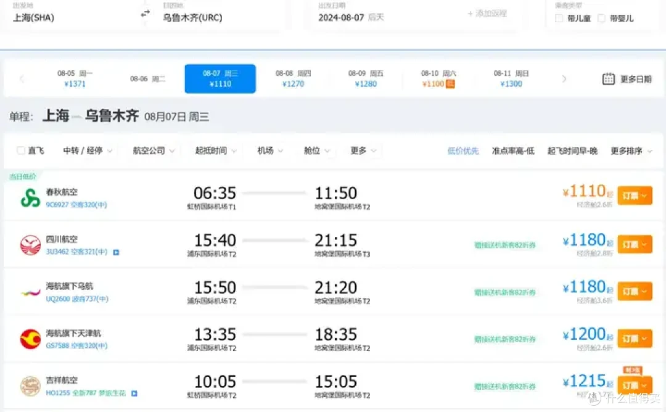The image size is (666, 412).
Task: Select the 08-06 date tab
Action: pos(147,78)
